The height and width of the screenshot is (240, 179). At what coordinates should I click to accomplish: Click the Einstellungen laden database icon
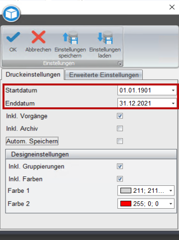point(105,38)
